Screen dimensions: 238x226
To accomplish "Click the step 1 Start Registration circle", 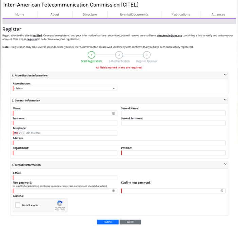I will pyautogui.click(x=91, y=55).
